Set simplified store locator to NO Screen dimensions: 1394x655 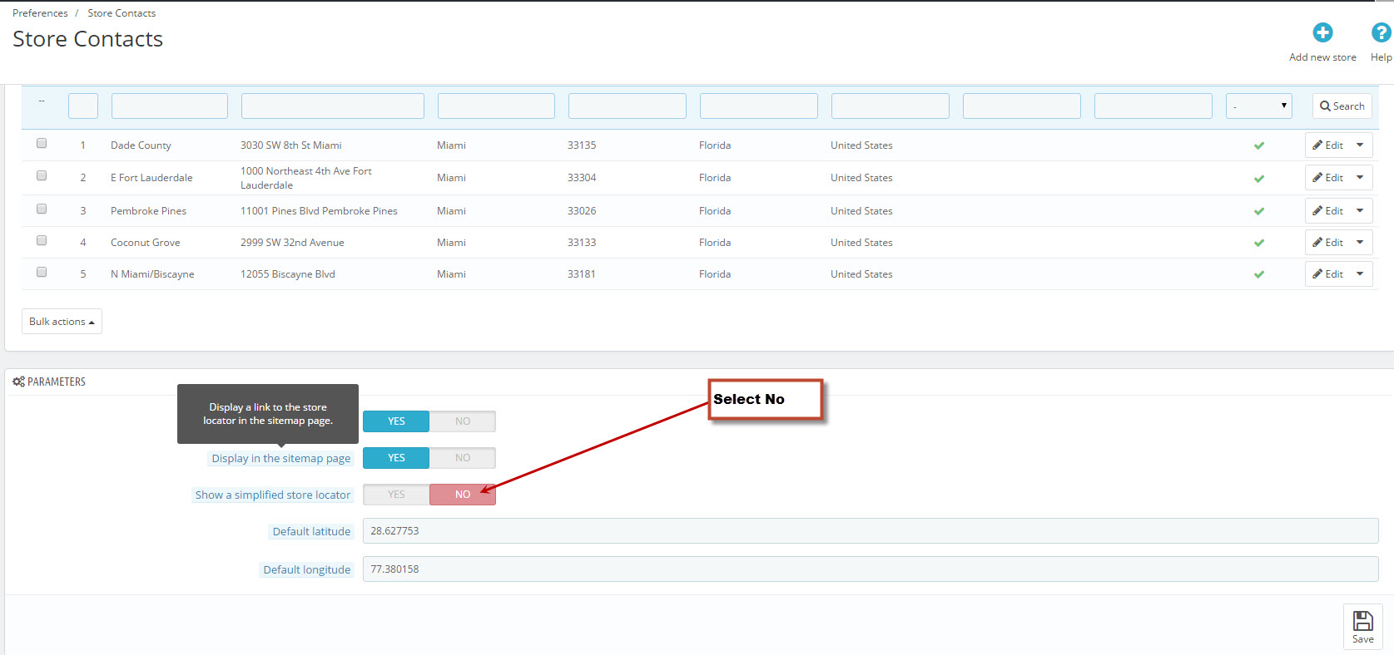tap(462, 495)
